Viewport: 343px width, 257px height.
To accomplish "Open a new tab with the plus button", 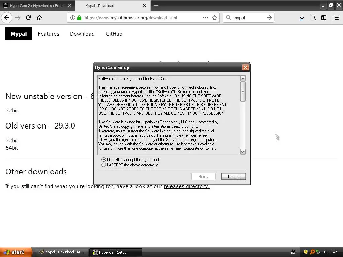I will click(x=156, y=5).
